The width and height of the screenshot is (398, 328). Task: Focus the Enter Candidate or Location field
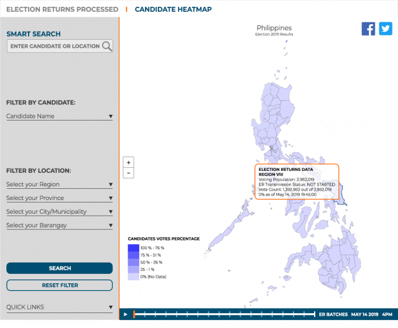(55, 46)
